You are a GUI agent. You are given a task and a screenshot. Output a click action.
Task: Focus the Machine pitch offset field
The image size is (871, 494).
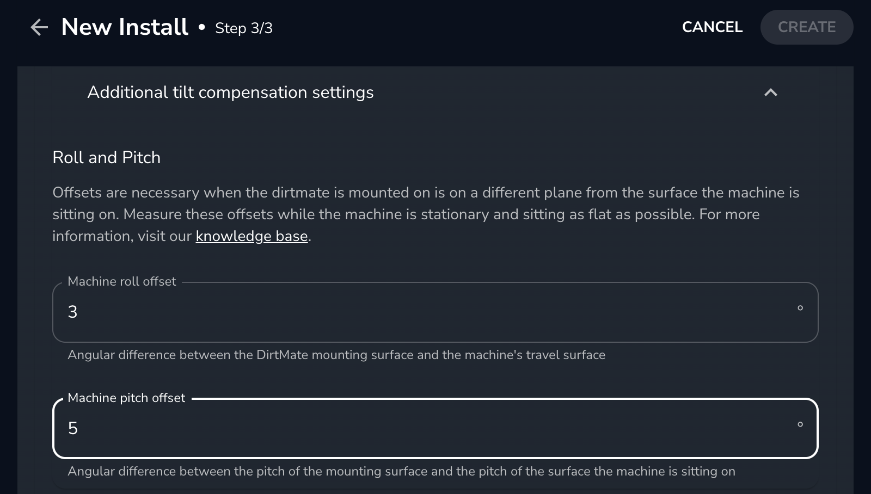[425, 429]
